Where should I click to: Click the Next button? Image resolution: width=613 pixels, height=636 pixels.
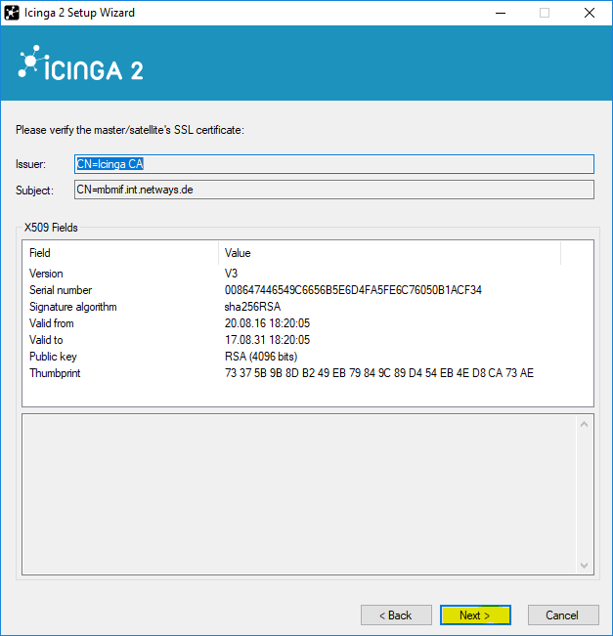point(475,615)
